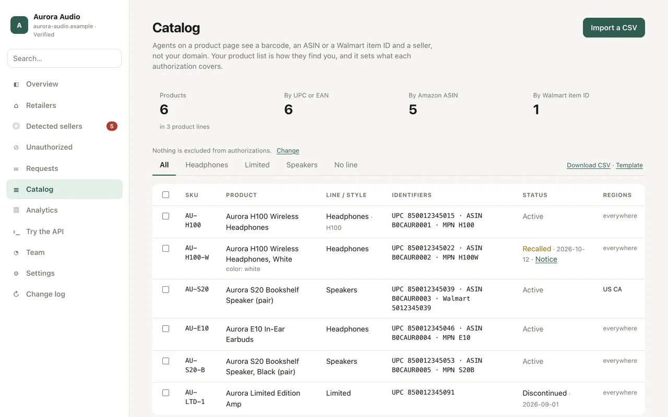Click the Requests envelope icon
Screen dimensions: 668x417
tap(16, 169)
